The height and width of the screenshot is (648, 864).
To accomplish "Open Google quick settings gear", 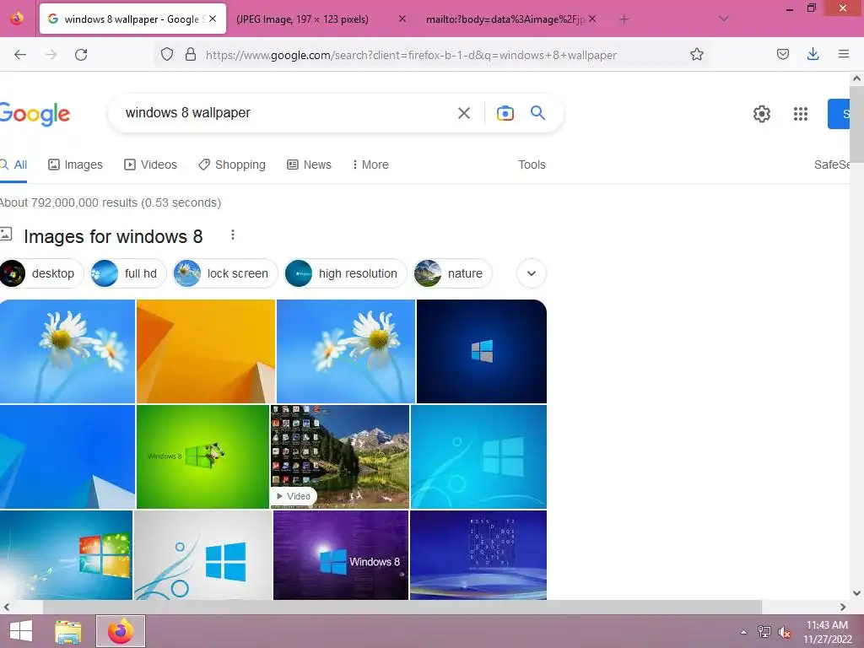I will coord(762,114).
